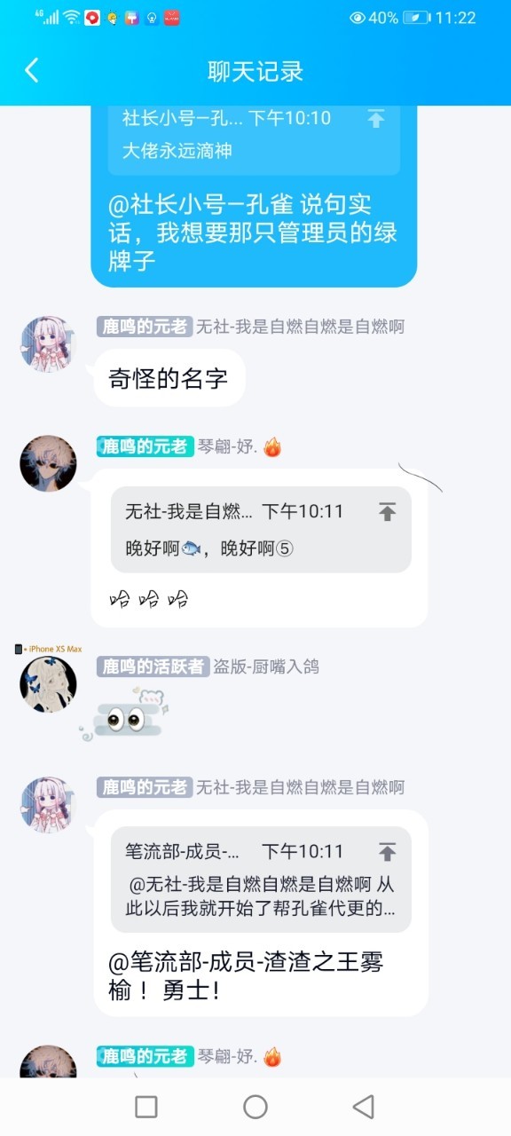Tap the Android home circle button
Viewport: 511px width, 1136px height.
[x=255, y=1106]
